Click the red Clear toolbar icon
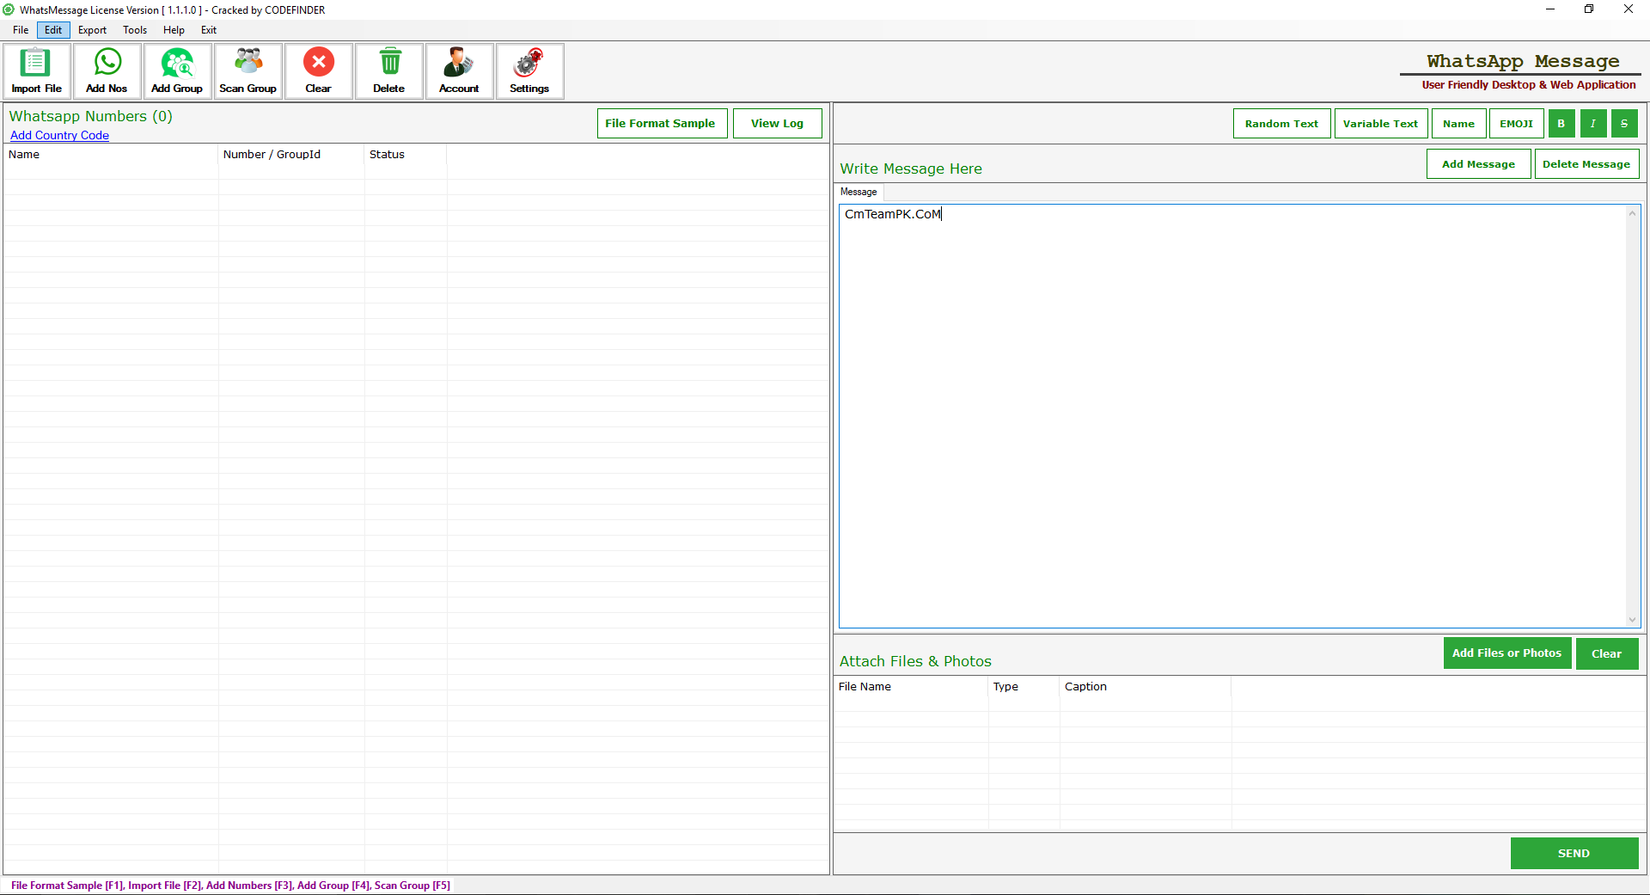Viewport: 1650px width, 895px height. pos(319,71)
